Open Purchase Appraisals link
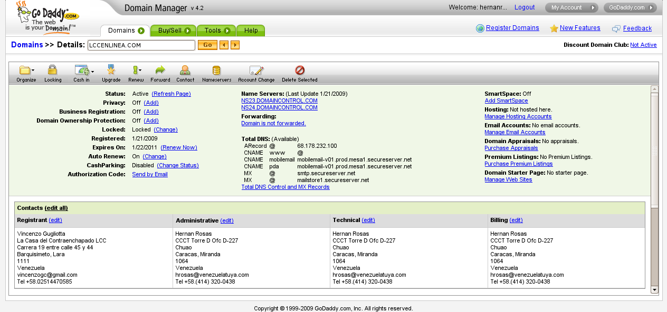Viewport: 667px width, 312px height. [511, 148]
